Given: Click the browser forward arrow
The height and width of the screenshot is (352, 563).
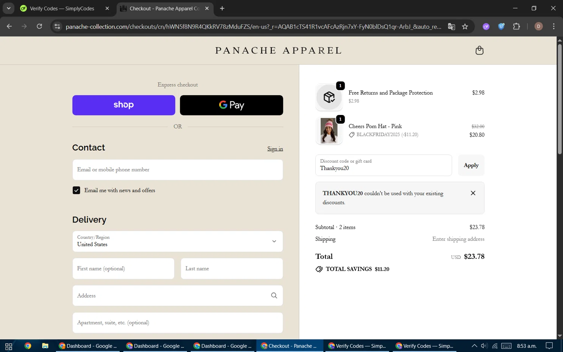Looking at the screenshot, I should 24,26.
